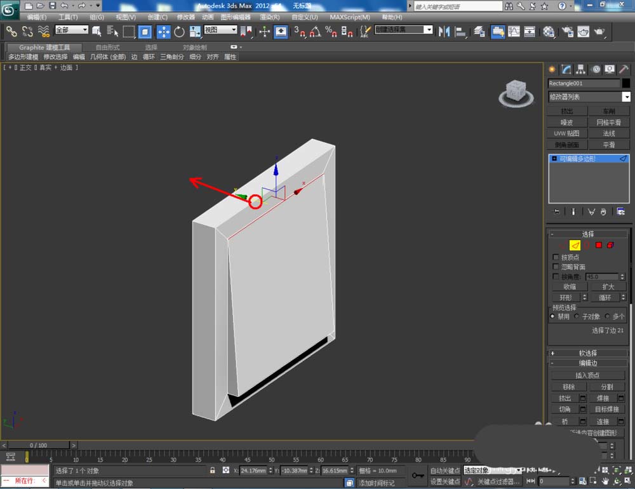Image resolution: width=635 pixels, height=489 pixels.
Task: Click the 自动关键点 button
Action: (x=445, y=471)
